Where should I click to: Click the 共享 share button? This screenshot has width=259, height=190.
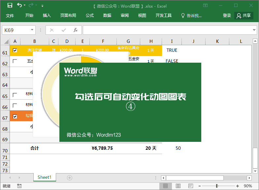pos(244,16)
